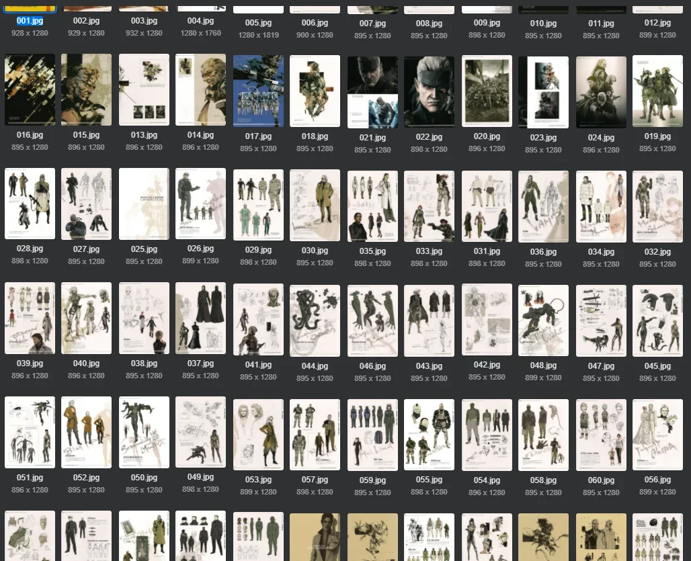Viewport: 691px width, 561px height.
Task: Choose the 053.jpg thumbnail
Action: (x=258, y=435)
